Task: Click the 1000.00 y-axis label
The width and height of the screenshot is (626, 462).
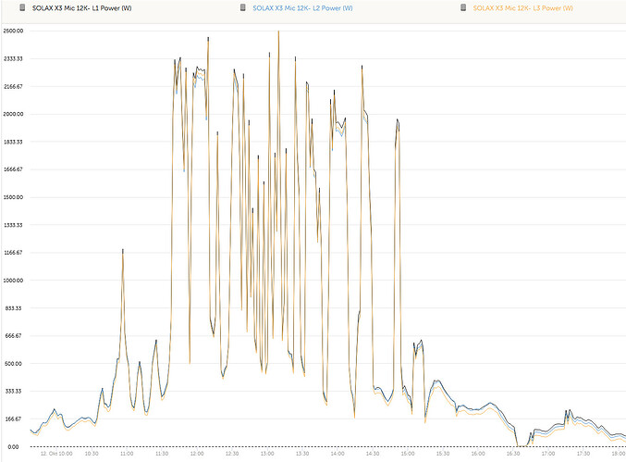Action: click(13, 281)
